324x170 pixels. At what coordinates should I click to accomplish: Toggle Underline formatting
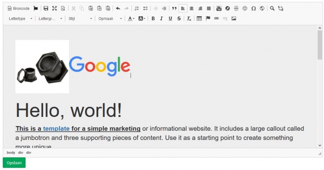pos(170,18)
